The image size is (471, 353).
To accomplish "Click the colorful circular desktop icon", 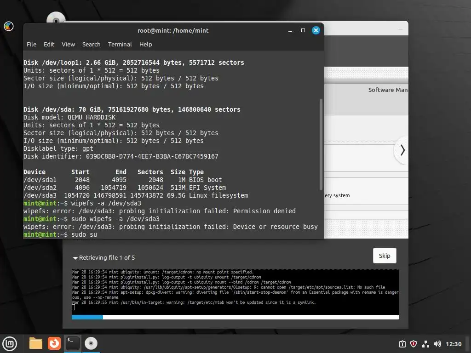I will tap(9, 26).
